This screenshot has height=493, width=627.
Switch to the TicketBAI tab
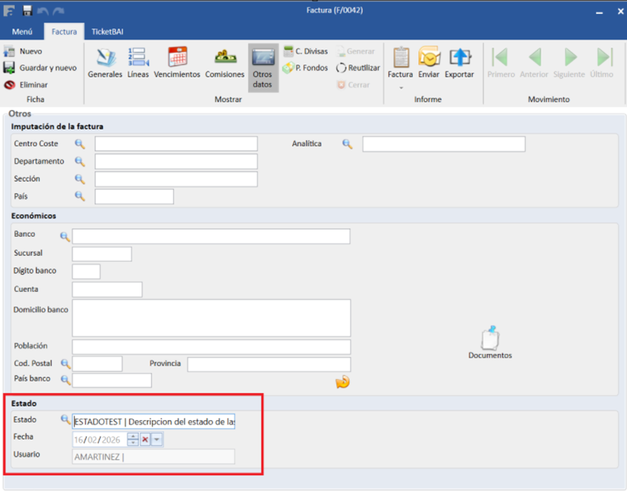pyautogui.click(x=108, y=32)
